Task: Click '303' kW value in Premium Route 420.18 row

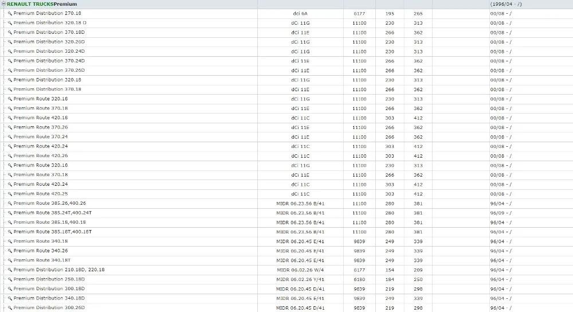Action: [390, 118]
